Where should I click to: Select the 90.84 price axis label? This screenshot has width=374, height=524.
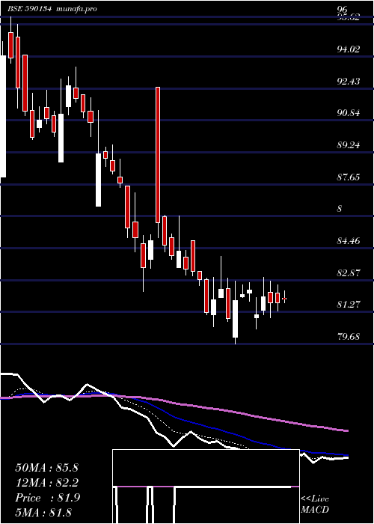[349, 113]
